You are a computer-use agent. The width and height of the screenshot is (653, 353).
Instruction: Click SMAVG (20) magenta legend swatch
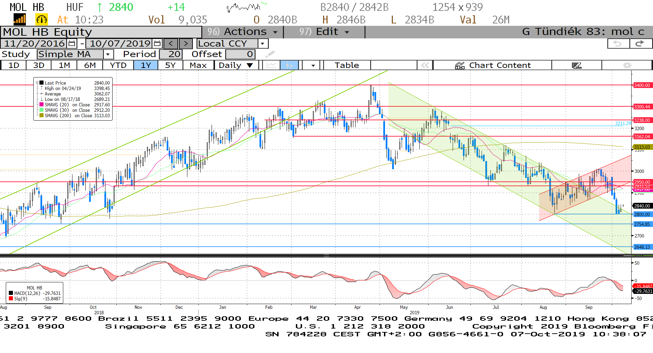click(41, 105)
